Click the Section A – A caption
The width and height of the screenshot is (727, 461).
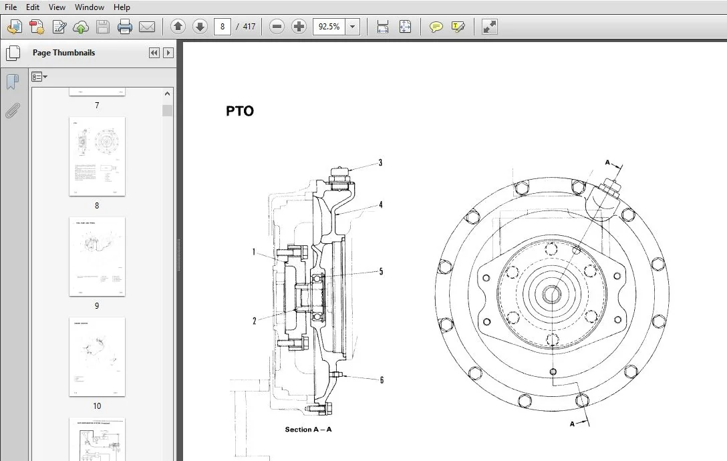pyautogui.click(x=308, y=430)
